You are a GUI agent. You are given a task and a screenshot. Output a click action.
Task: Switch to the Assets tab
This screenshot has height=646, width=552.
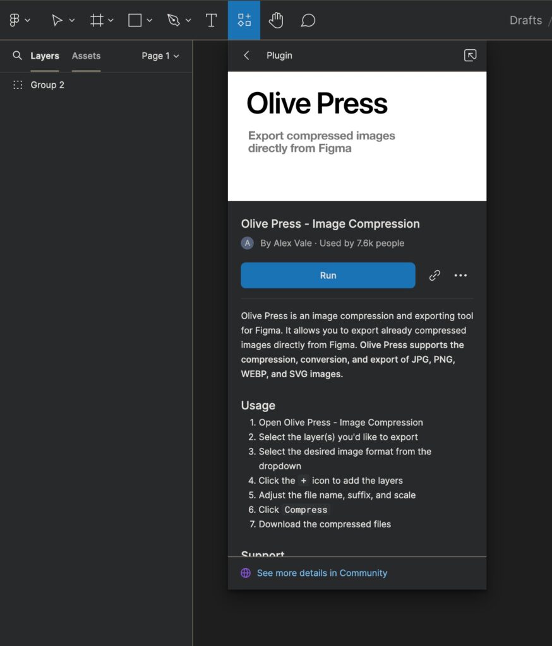coord(86,56)
